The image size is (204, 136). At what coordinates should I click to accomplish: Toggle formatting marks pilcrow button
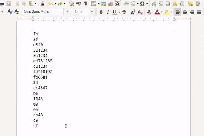(86, 4)
